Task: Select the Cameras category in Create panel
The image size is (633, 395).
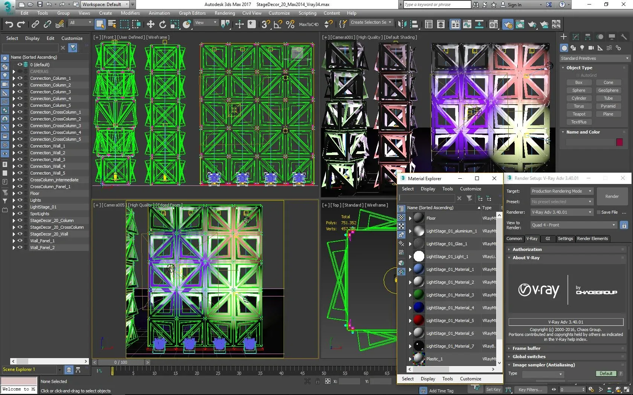Action: click(591, 48)
